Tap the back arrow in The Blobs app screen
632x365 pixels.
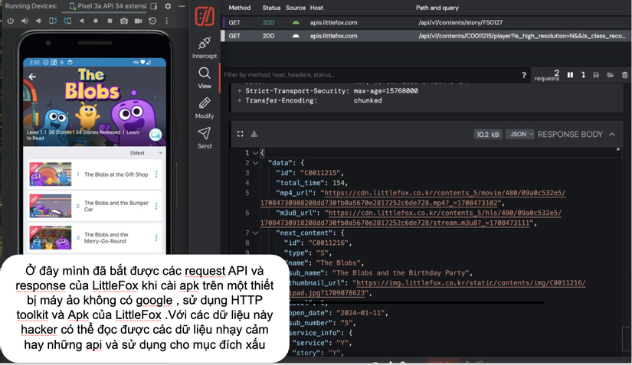[x=33, y=77]
